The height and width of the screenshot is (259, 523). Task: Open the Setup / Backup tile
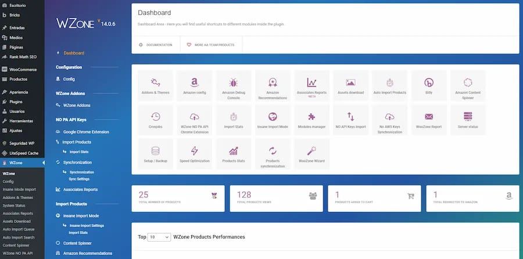pos(155,154)
